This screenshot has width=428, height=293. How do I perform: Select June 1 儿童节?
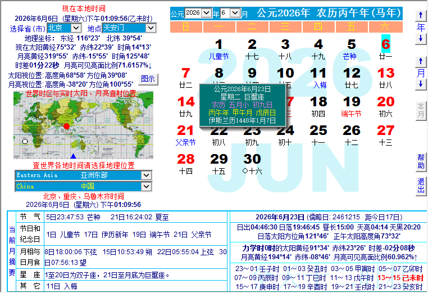218,49
